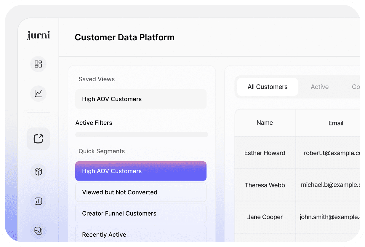Image resolution: width=365 pixels, height=247 pixels.
Task: Open the dashboard grid icon in sidebar
Action: 38,64
